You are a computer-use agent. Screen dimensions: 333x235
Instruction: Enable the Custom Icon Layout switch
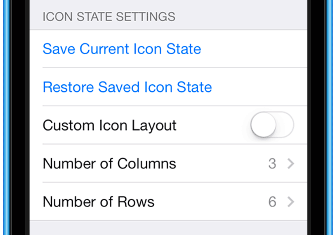pos(272,125)
